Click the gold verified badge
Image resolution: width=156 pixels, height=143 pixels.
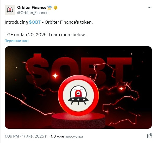(56, 8)
